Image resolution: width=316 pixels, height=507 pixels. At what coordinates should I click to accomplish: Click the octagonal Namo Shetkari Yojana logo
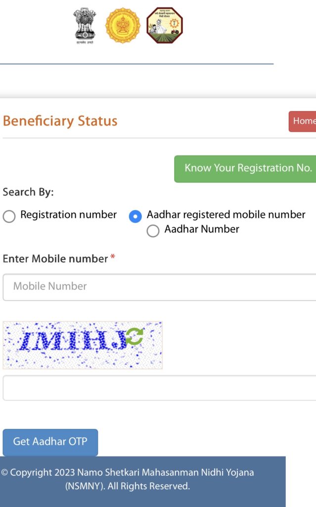click(165, 25)
